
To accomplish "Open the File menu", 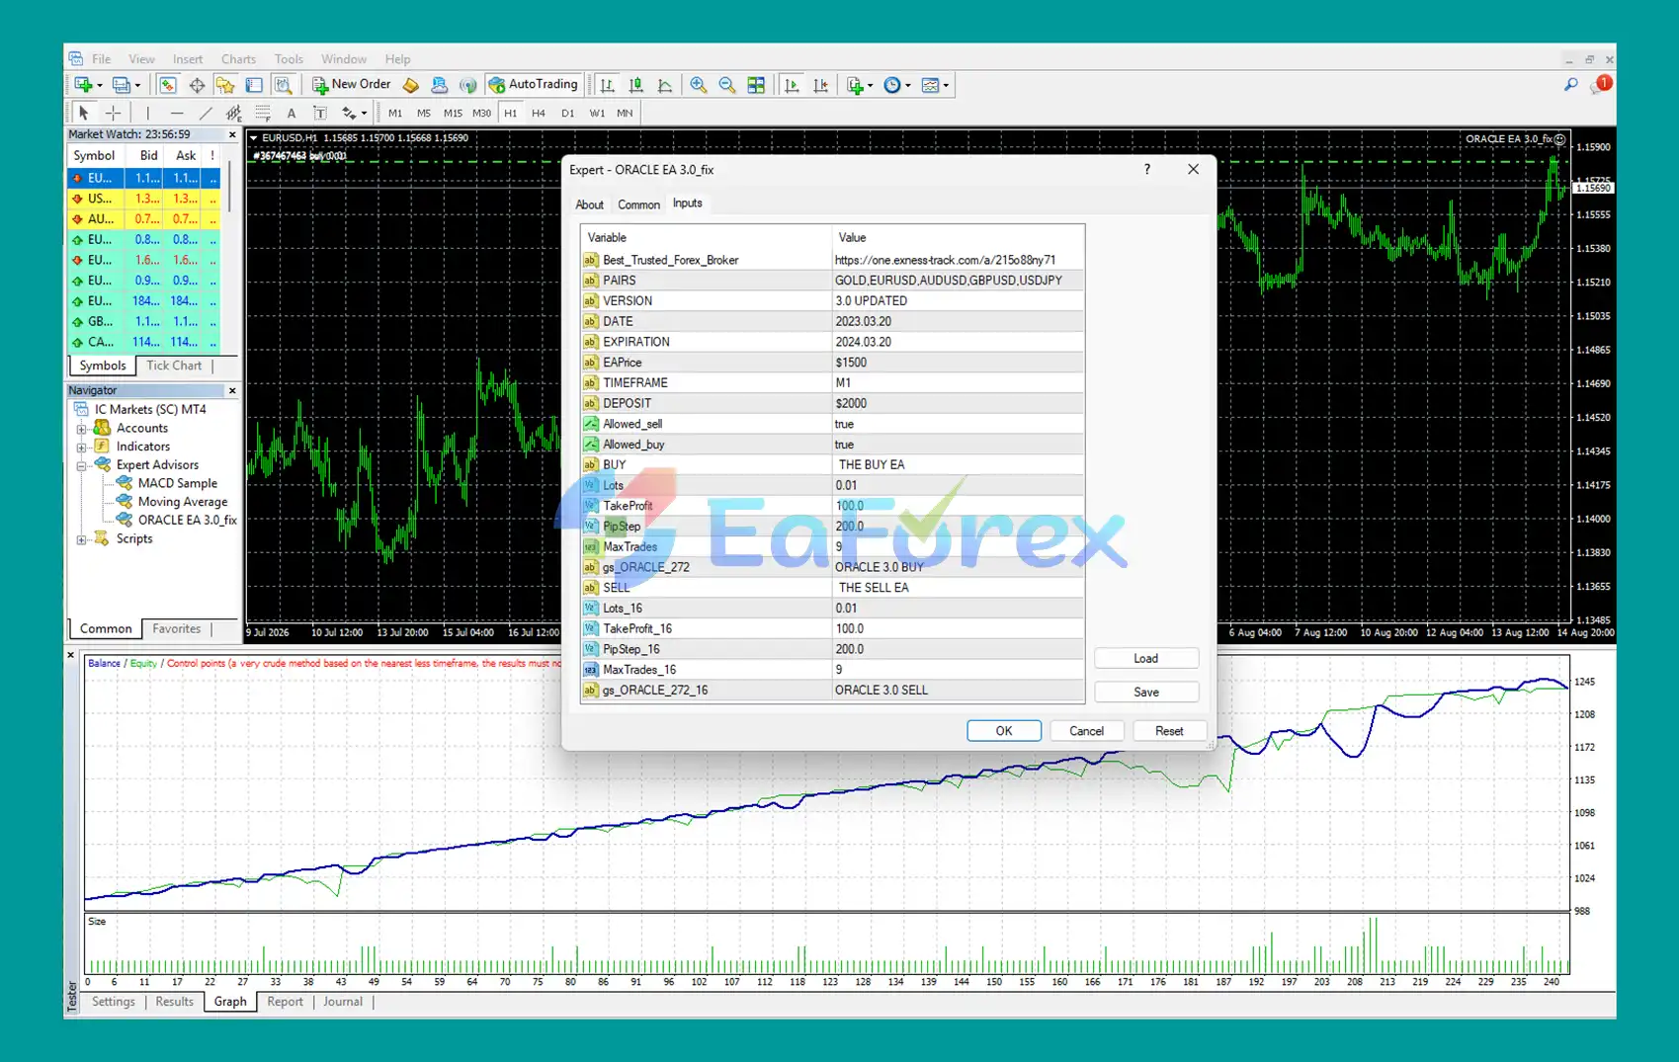I will click(x=102, y=59).
